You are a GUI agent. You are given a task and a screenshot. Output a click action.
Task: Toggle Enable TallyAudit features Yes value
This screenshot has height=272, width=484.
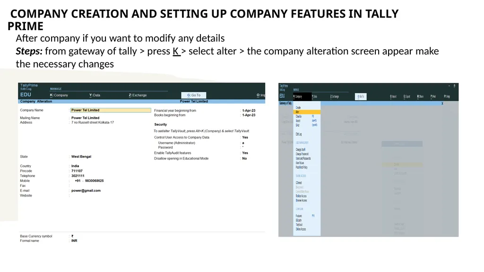click(x=245, y=153)
